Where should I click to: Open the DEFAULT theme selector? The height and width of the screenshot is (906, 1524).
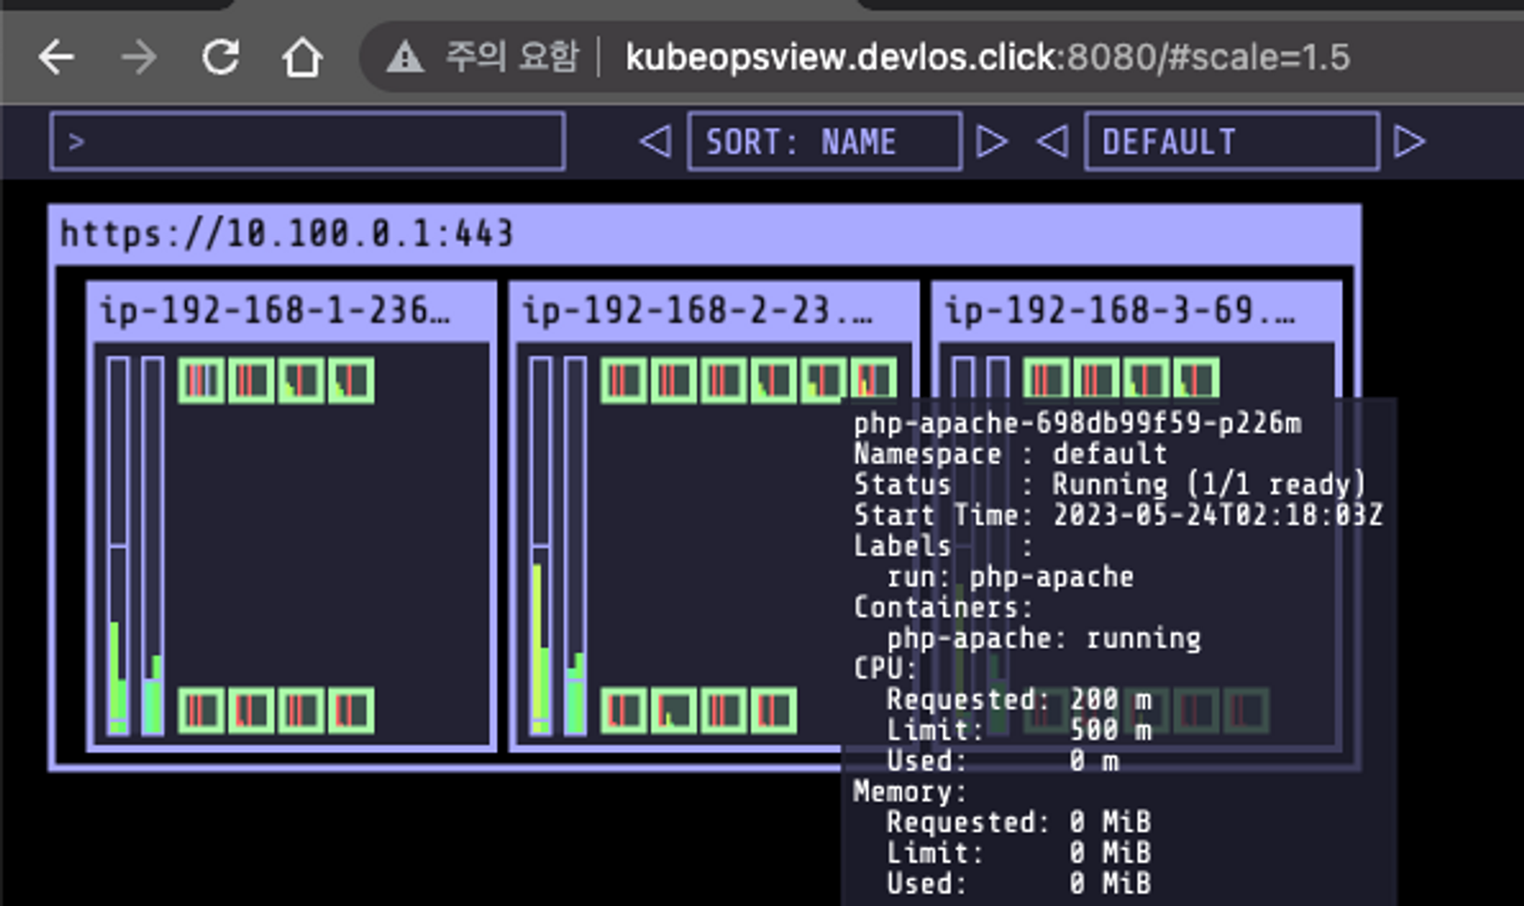click(1231, 142)
